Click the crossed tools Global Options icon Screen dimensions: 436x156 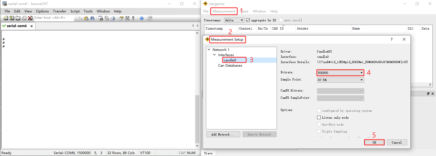[127, 18]
